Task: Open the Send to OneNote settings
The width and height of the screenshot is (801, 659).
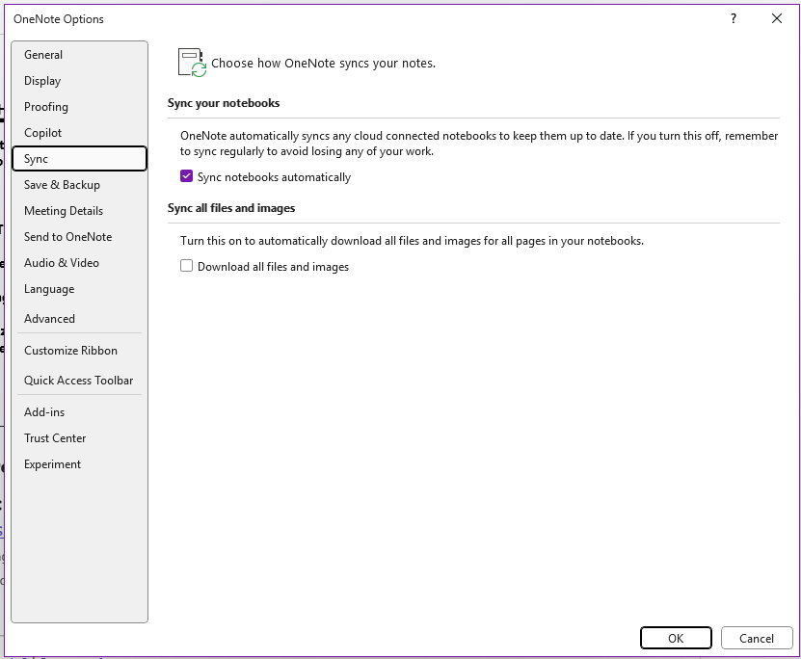Action: pyautogui.click(x=67, y=236)
